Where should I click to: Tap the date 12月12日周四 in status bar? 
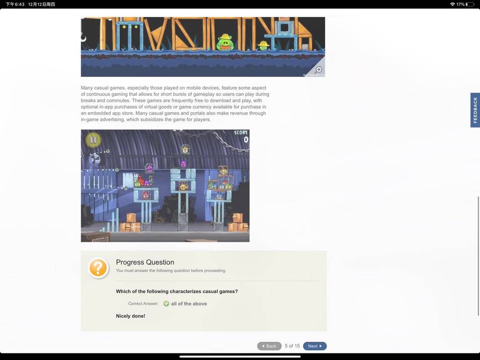pos(41,4)
